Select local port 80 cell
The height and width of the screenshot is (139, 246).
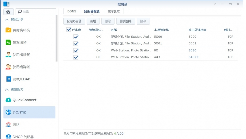pyautogui.click(x=156, y=50)
